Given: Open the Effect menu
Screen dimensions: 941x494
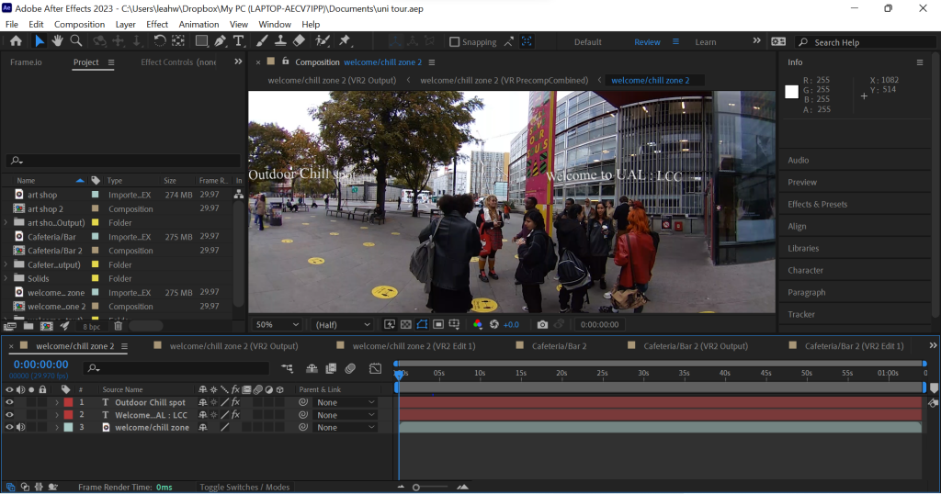Looking at the screenshot, I should 156,24.
